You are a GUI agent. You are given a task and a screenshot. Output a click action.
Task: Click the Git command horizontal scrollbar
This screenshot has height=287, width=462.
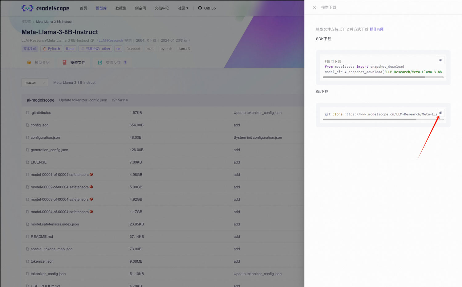(370, 119)
